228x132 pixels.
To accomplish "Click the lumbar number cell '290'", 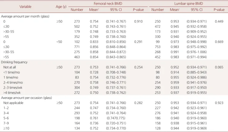I will tap(158, 88).
